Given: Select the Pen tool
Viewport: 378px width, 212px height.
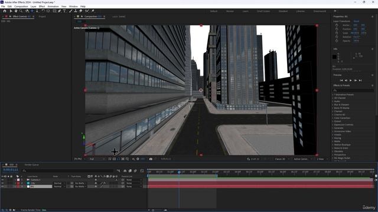Looking at the screenshot, I should (x=59, y=11).
